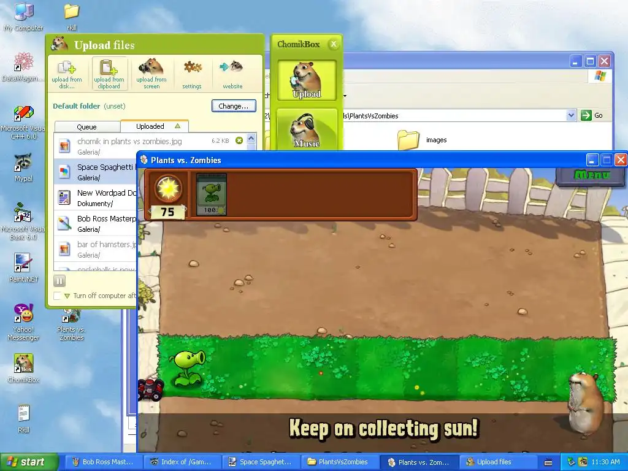This screenshot has width=628, height=471.
Task: Open My Computer desktop icon
Action: (x=23, y=16)
